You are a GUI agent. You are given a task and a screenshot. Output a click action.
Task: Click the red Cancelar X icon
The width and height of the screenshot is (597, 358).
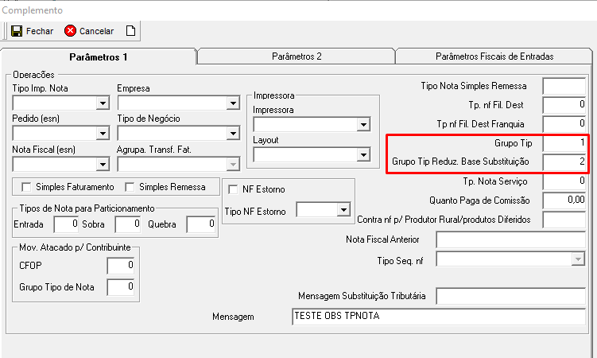coord(70,31)
